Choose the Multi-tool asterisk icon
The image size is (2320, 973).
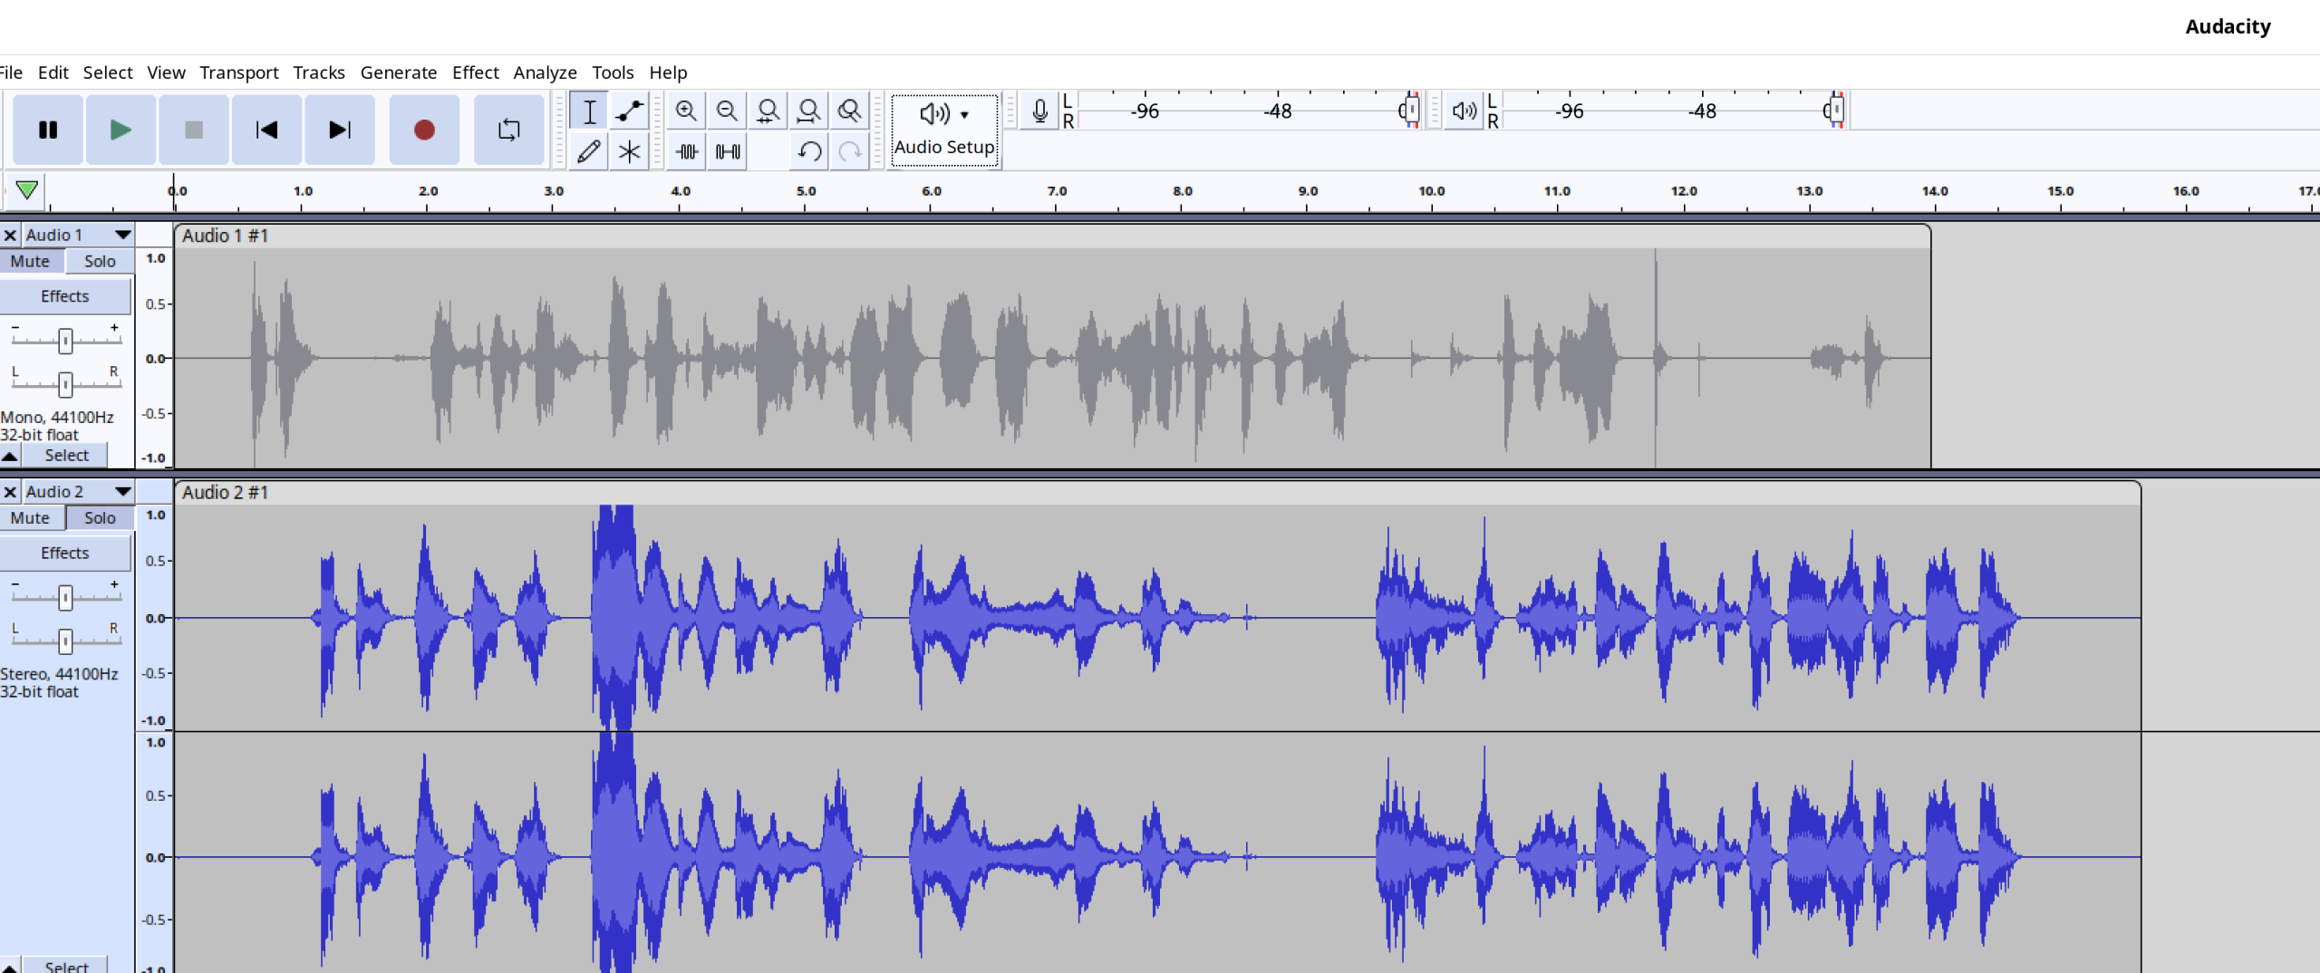pyautogui.click(x=629, y=151)
